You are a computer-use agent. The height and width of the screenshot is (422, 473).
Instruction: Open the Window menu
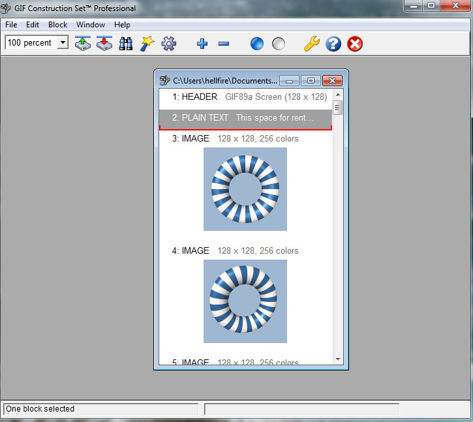tap(91, 25)
